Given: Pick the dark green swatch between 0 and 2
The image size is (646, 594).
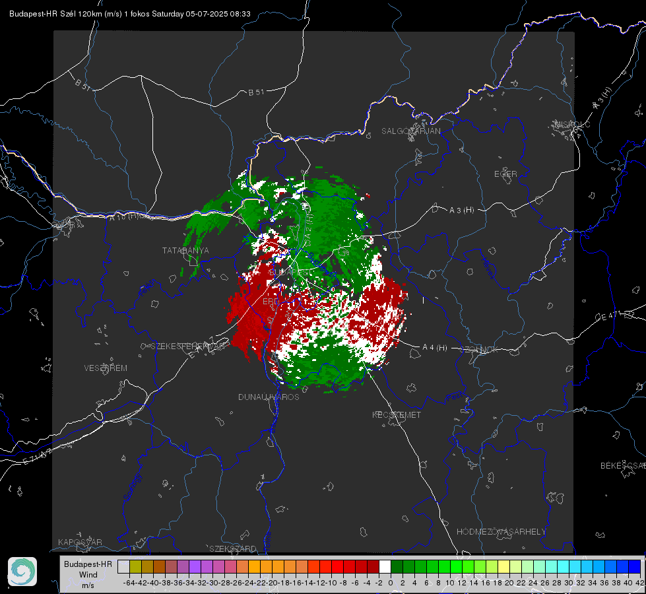Looking at the screenshot, I should 397,566.
